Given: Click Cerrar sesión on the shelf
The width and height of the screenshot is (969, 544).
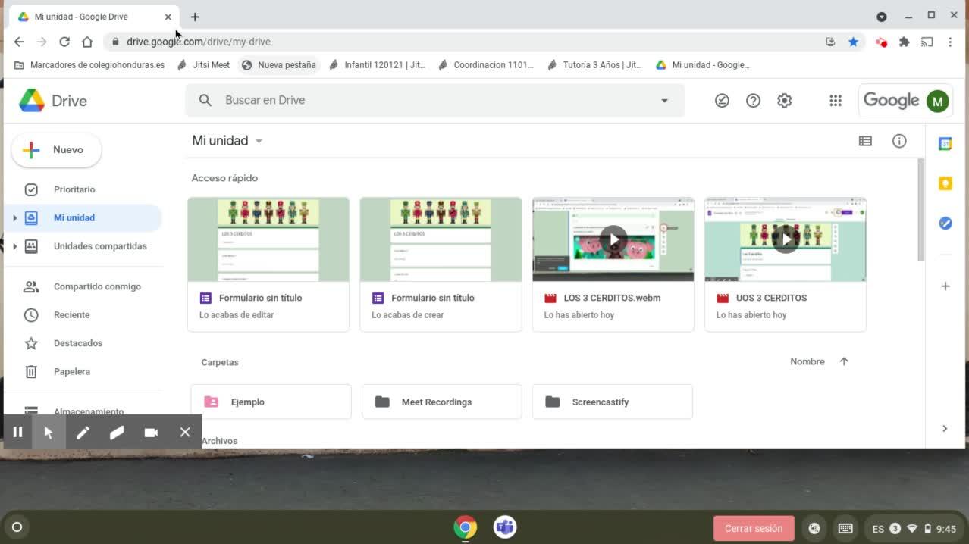Looking at the screenshot, I should pyautogui.click(x=753, y=529).
